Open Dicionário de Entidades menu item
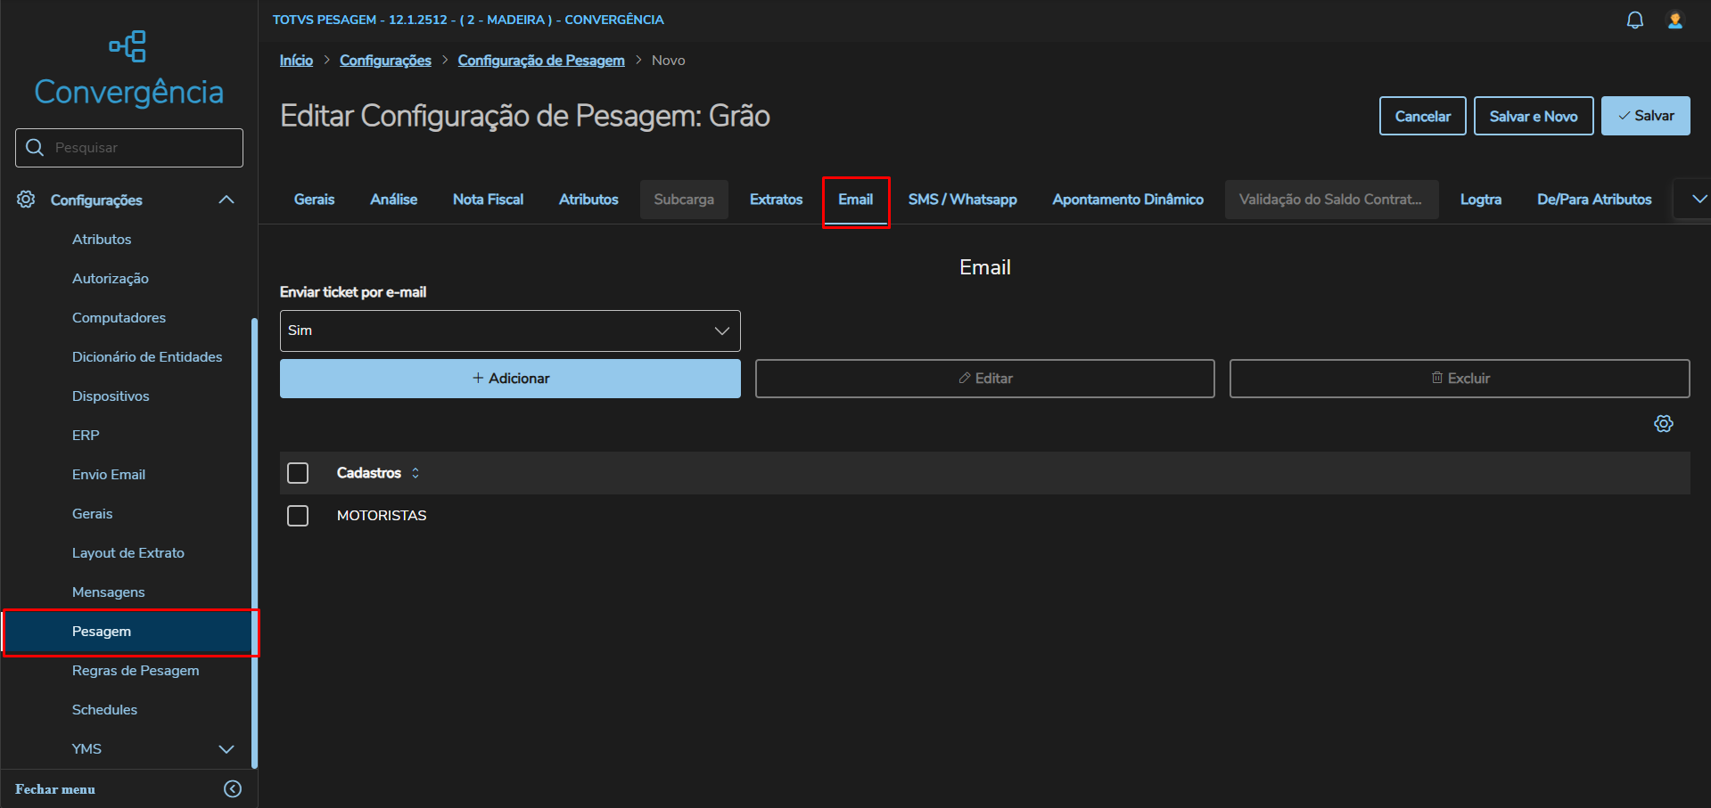Viewport: 1711px width, 808px height. (147, 357)
